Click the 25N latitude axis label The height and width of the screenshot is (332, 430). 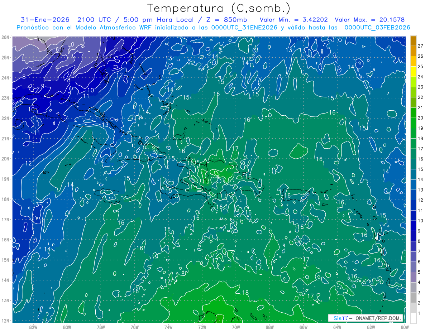(x=5, y=57)
